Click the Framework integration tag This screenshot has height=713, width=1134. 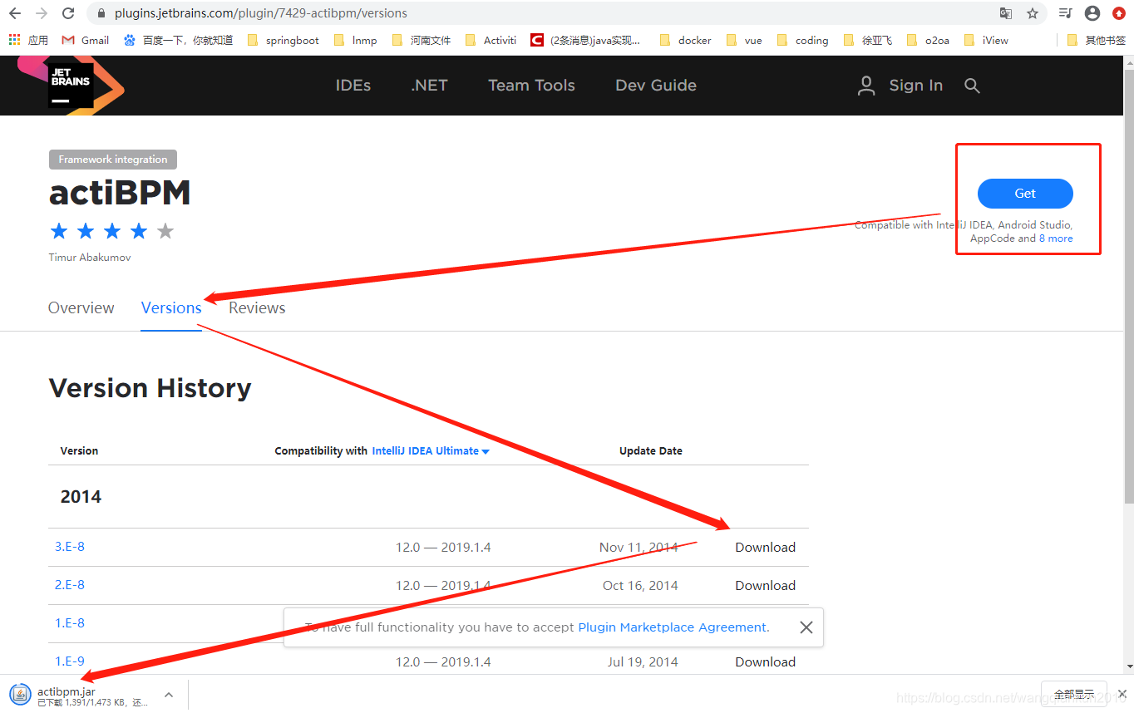pos(113,160)
